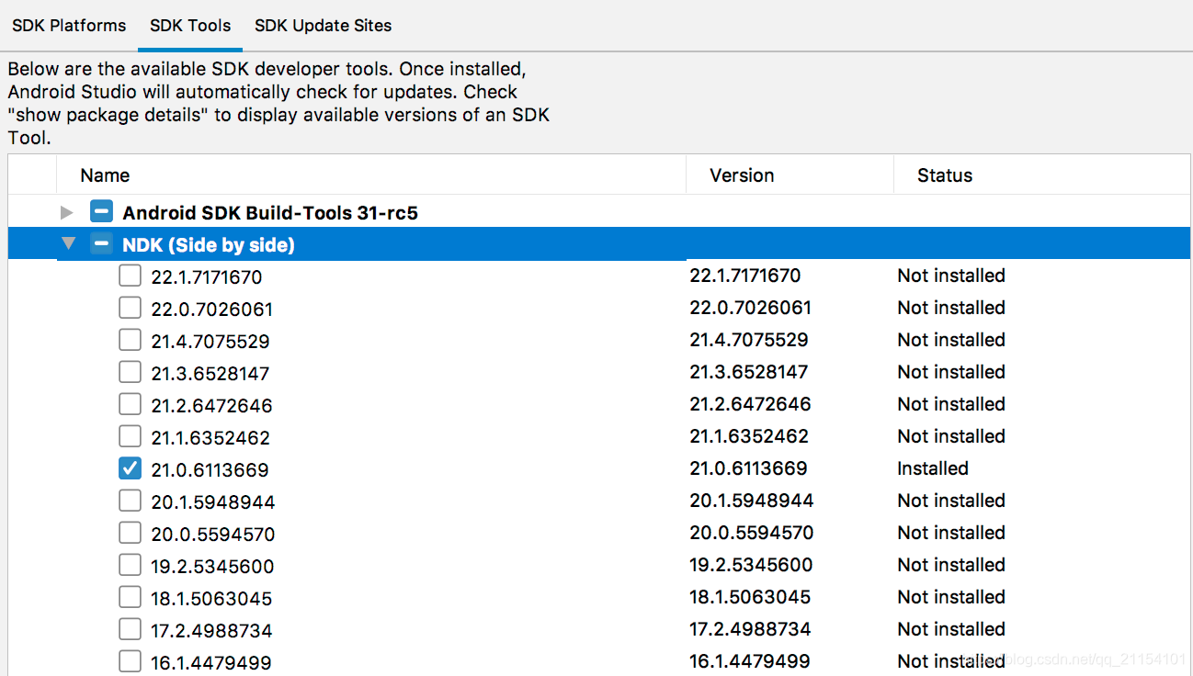This screenshot has width=1193, height=676.
Task: Open the SDK Update Sites tab
Action: click(x=323, y=25)
